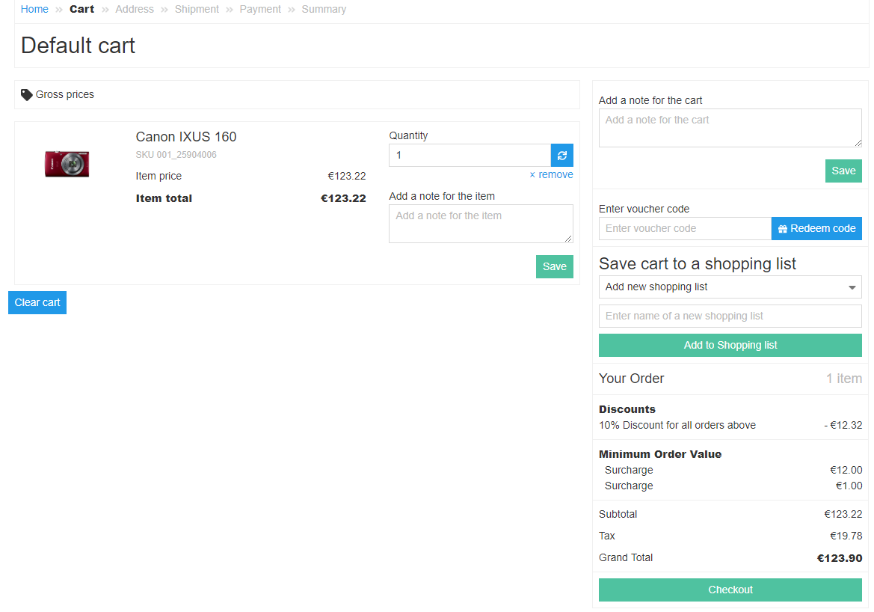
Task: Click the quantity refresh icon button
Action: [562, 155]
